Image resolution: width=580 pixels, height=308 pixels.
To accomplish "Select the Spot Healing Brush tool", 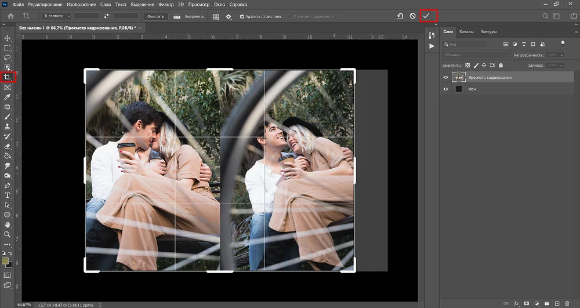I will [8, 107].
